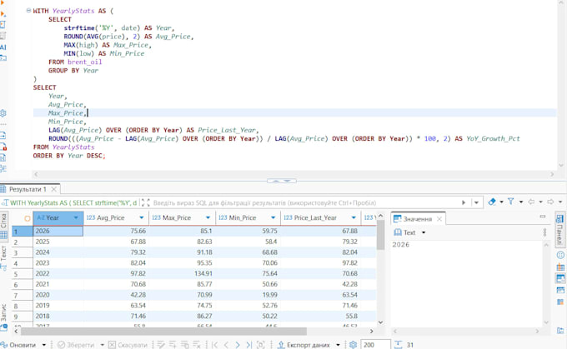Open the filter history dropdown arrow
This screenshot has height=349, width=567.
click(x=476, y=202)
